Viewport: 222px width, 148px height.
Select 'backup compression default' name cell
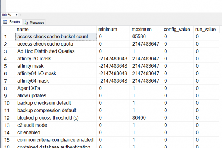point(56,110)
